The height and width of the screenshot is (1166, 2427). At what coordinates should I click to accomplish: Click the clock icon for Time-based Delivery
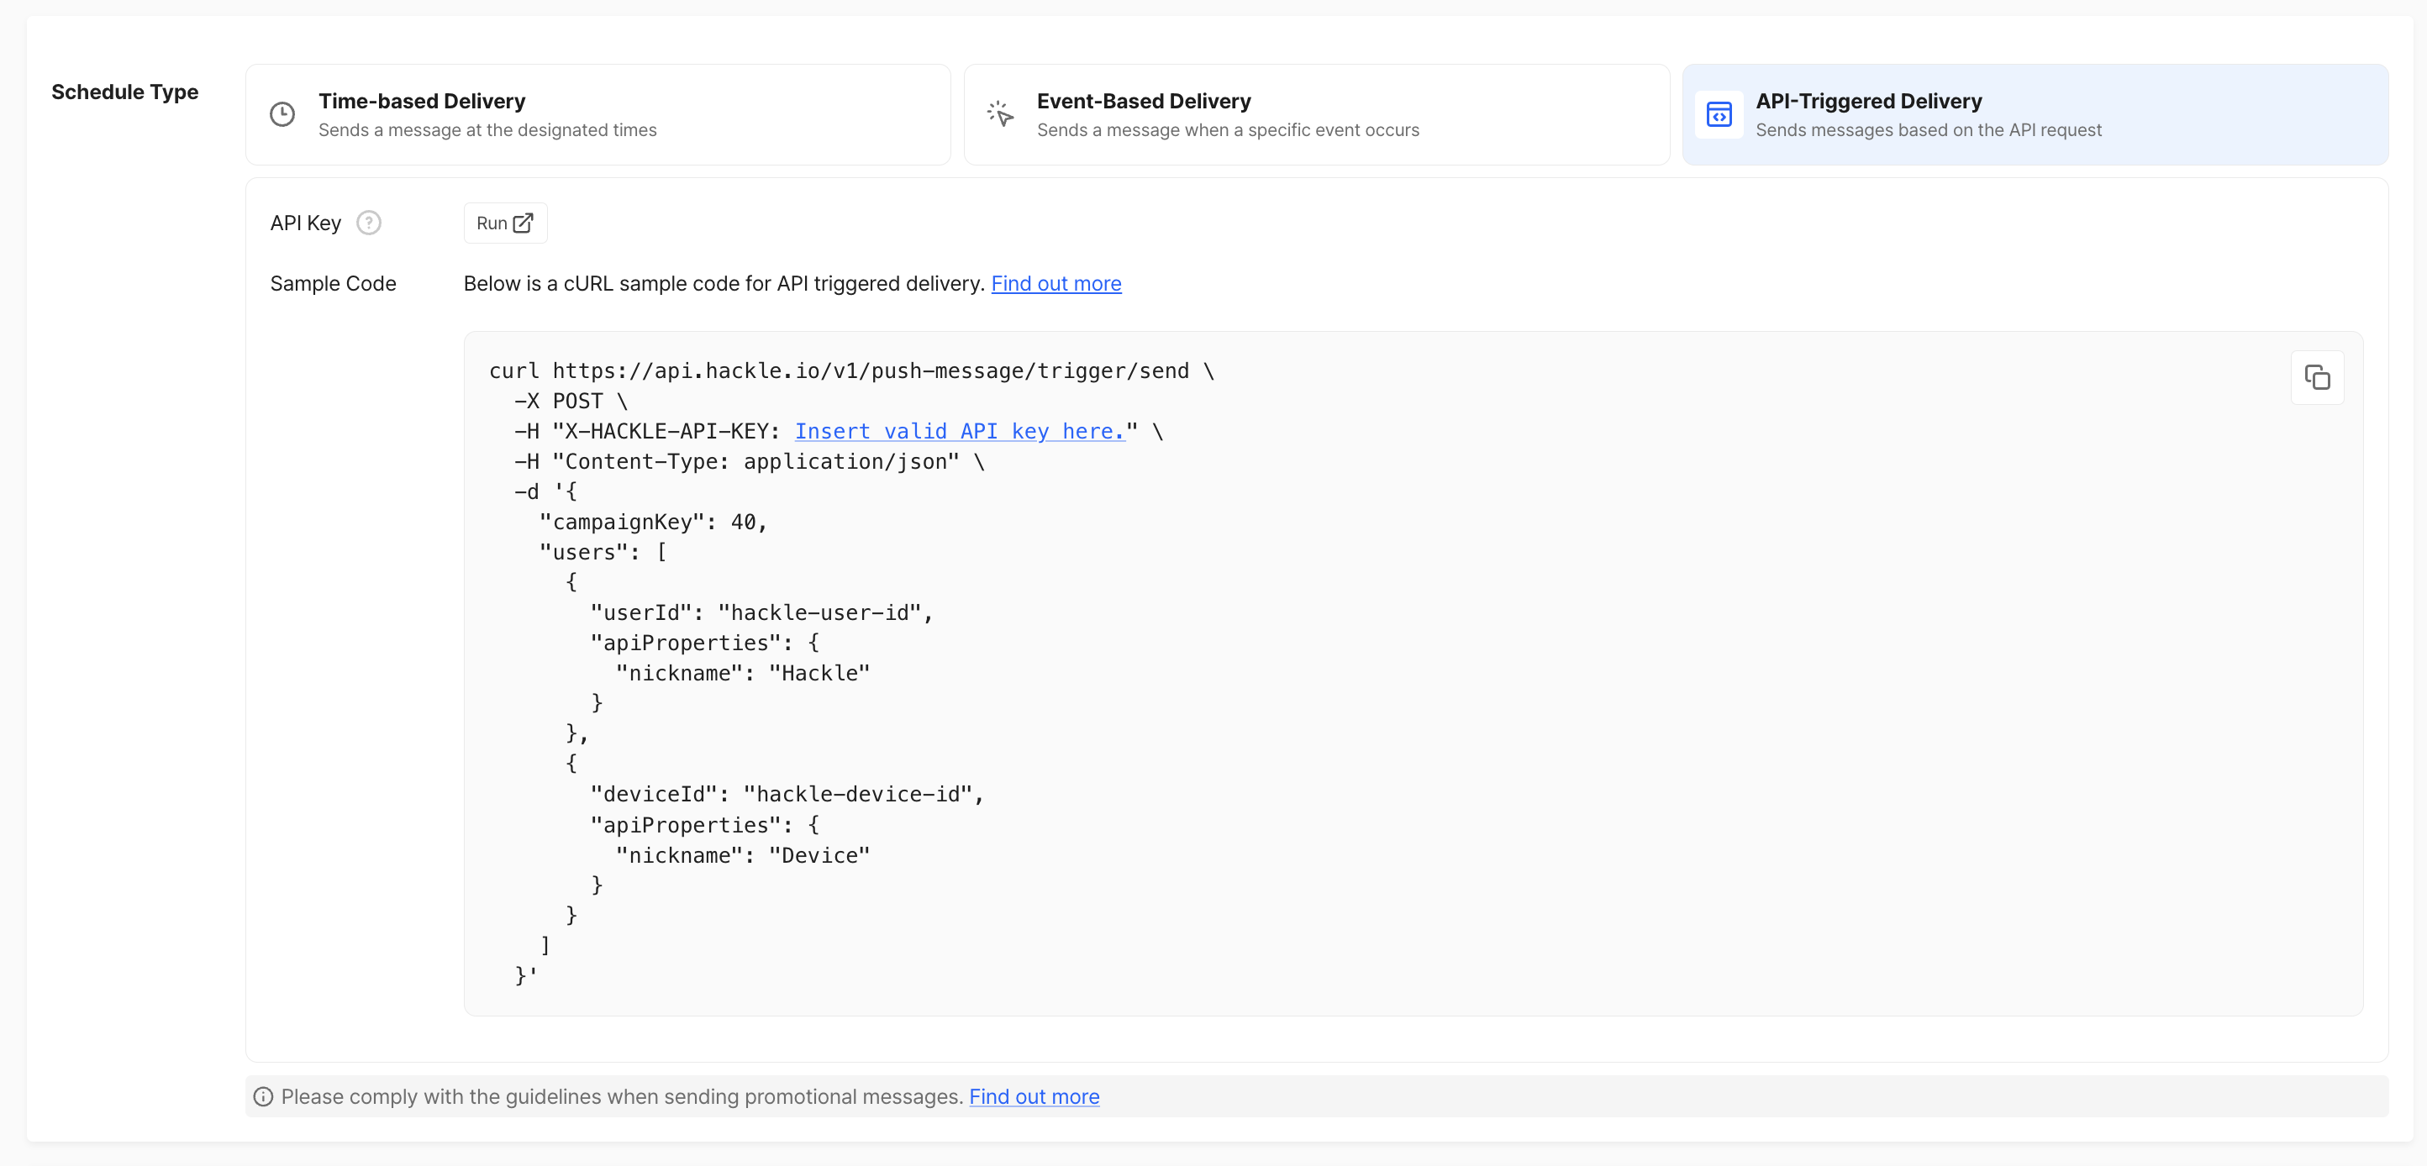(x=282, y=115)
